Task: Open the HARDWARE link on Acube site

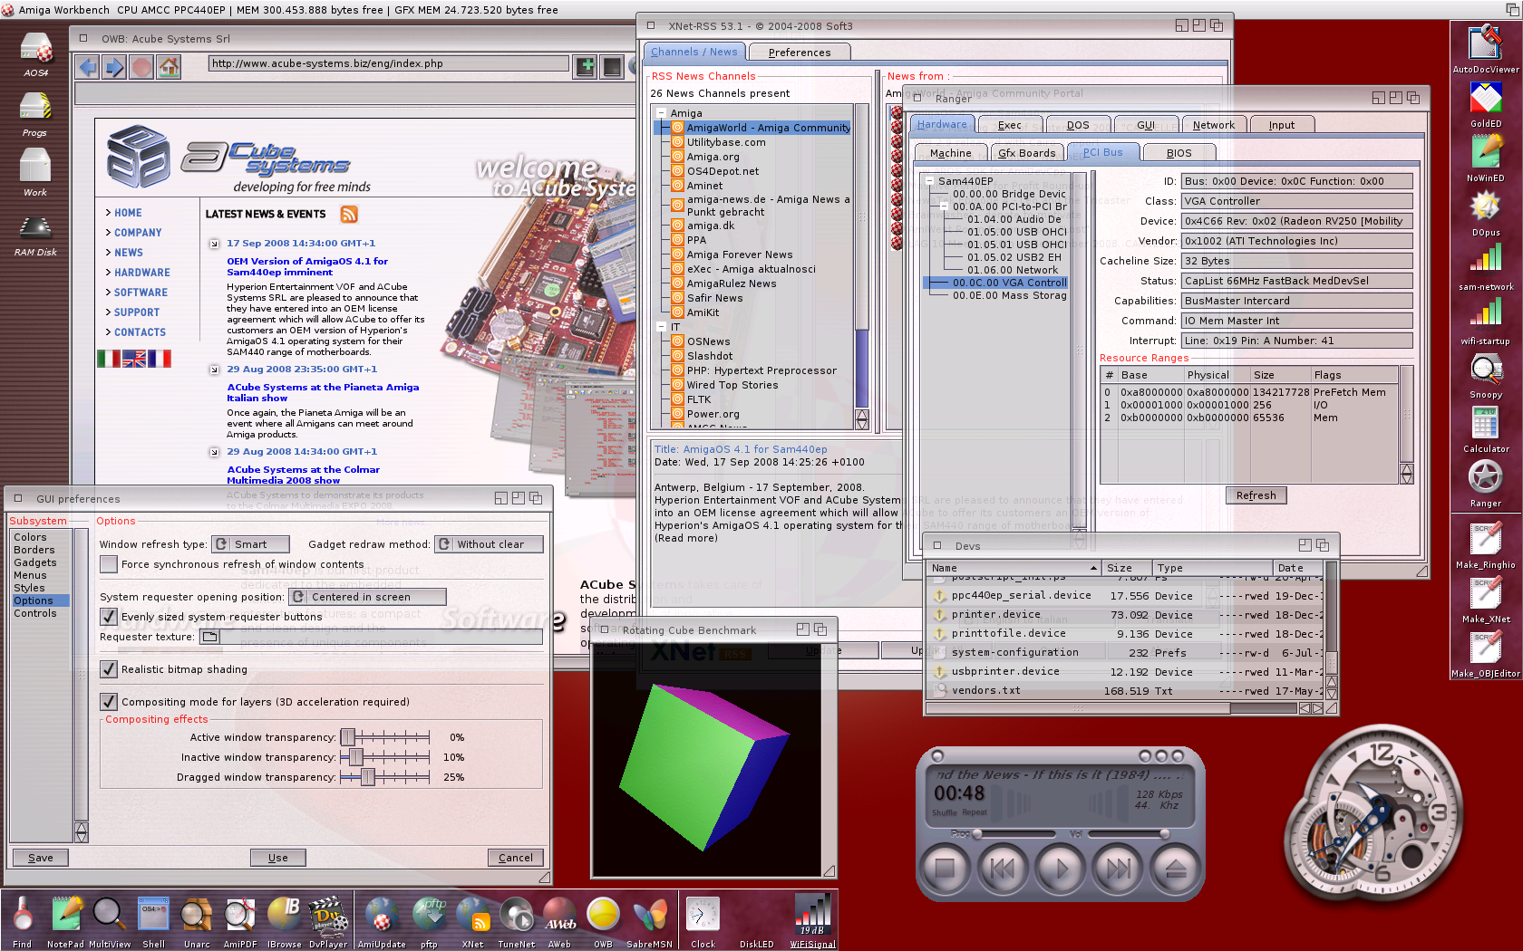Action: tap(141, 273)
